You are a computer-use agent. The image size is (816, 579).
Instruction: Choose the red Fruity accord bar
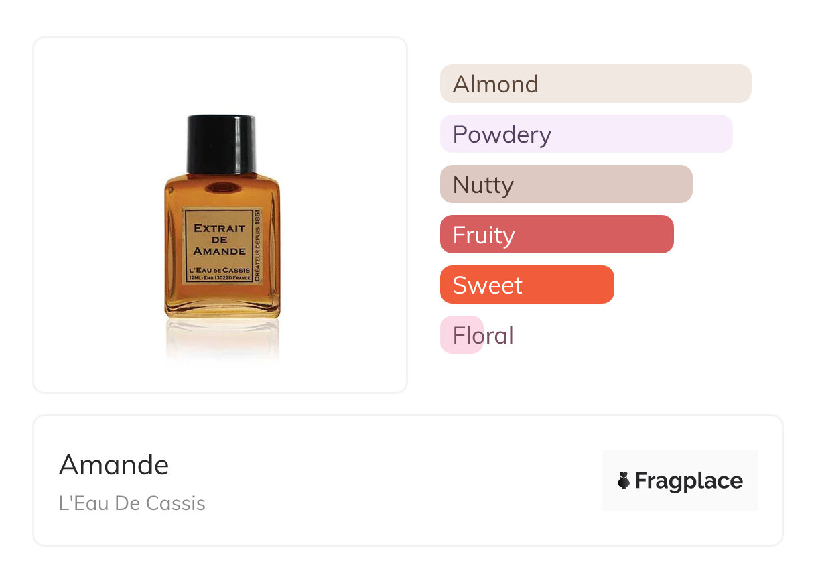(x=556, y=235)
